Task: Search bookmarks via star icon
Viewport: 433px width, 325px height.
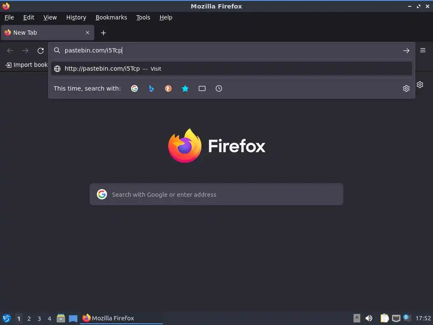Action: (x=185, y=88)
